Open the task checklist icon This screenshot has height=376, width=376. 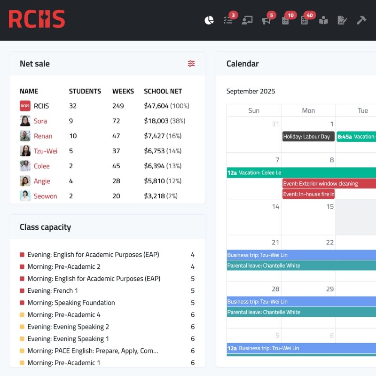pyautogui.click(x=228, y=20)
